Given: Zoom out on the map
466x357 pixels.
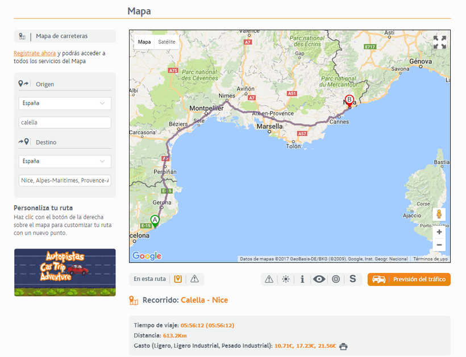Looking at the screenshot, I should [x=439, y=245].
